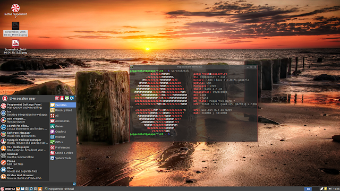Image resolution: width=340 pixels, height=191 pixels.
Task: Launch Software Manager from the menu
Action: point(24,134)
